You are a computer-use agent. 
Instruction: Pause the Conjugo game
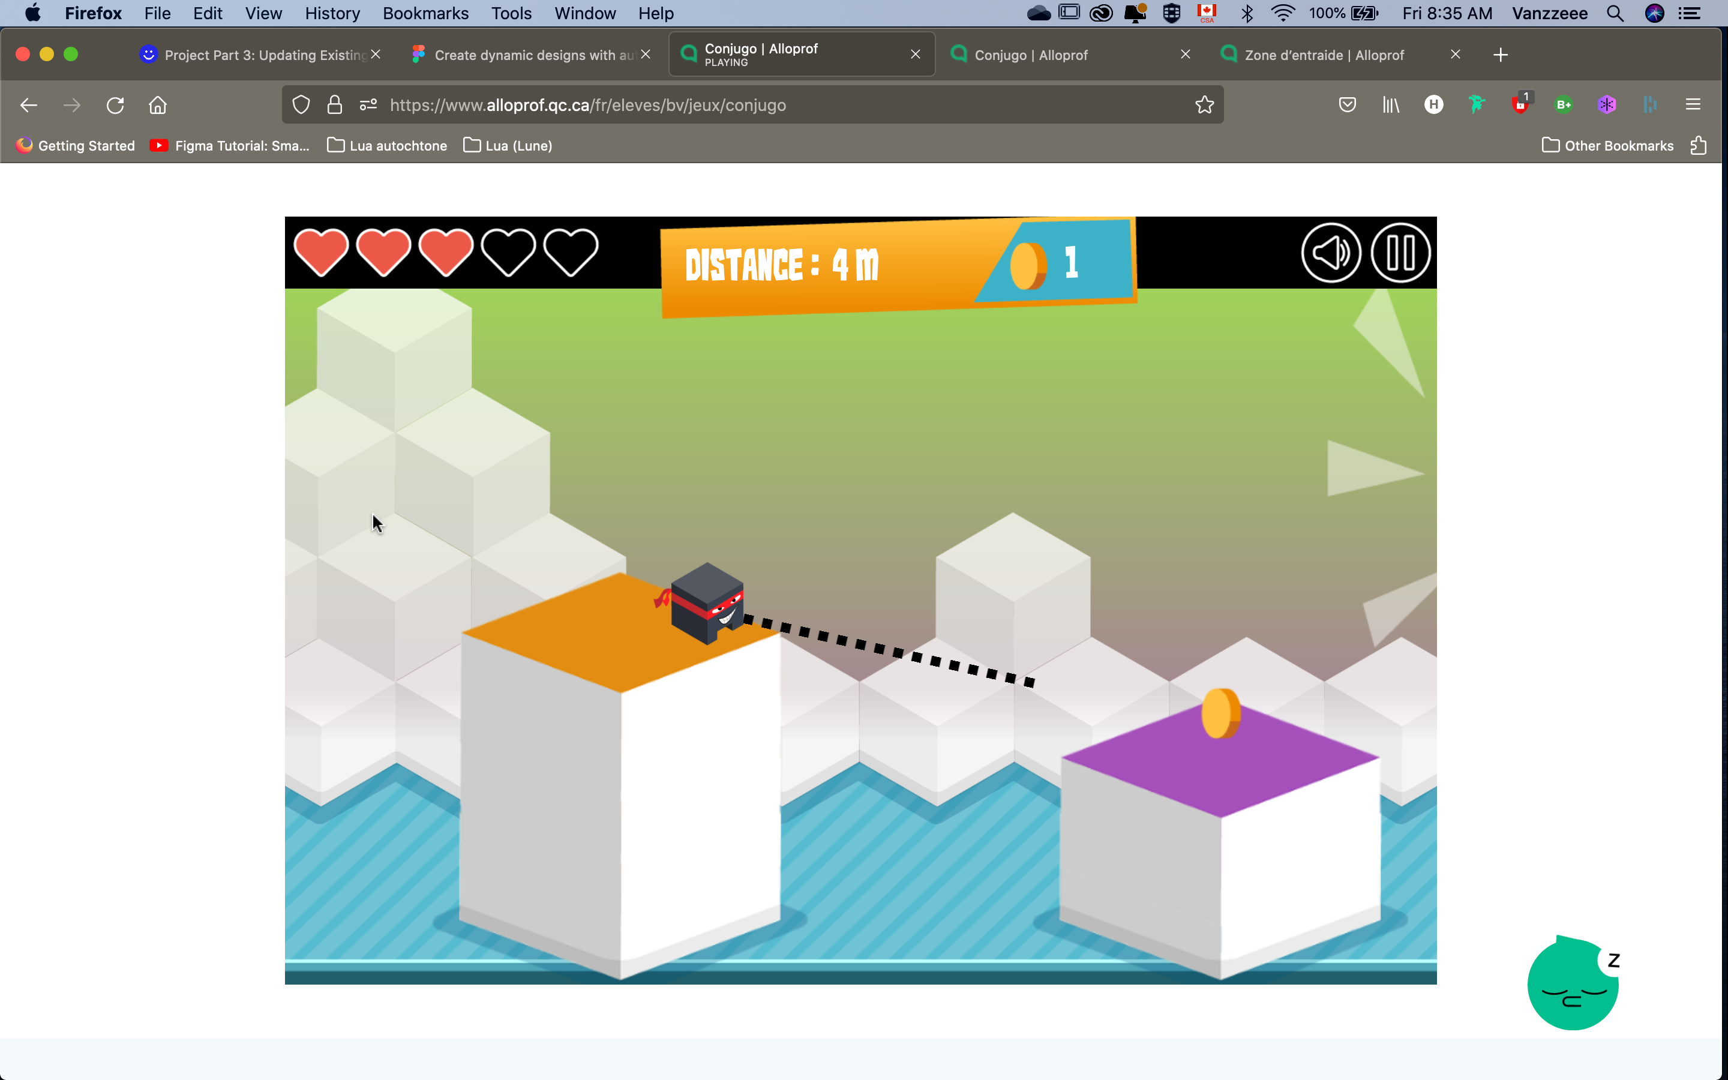coord(1400,253)
